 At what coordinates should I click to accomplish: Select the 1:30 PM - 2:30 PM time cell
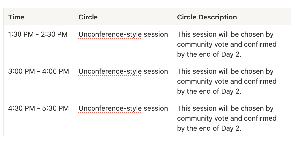[x=38, y=34]
